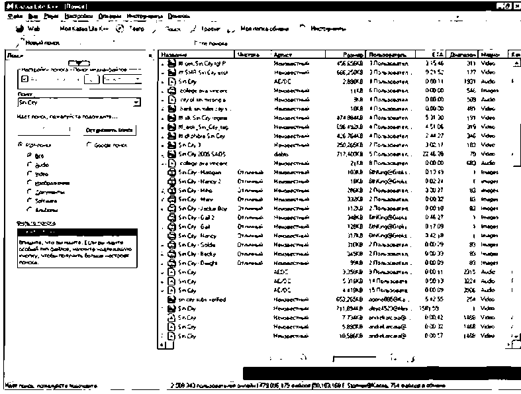This screenshot has width=521, height=394.
Task: Open the 'Sin City' search term dropdown
Action: tap(137, 103)
